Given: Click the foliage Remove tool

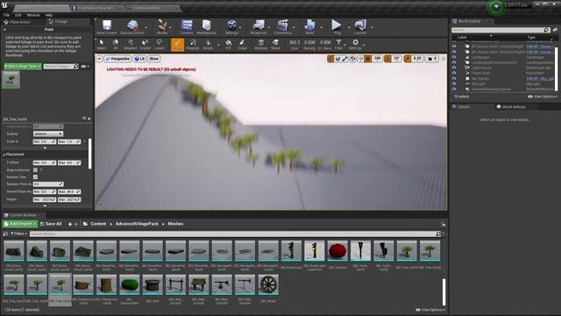Looking at the screenshot, I should [261, 45].
